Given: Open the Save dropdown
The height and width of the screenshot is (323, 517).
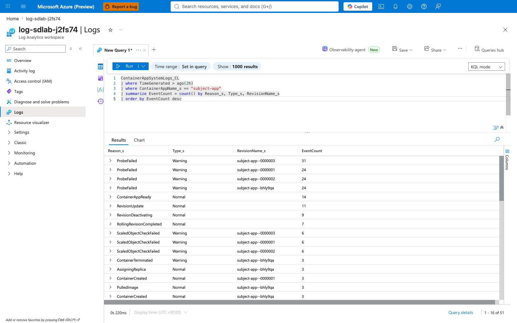Looking at the screenshot, I should click(402, 50).
